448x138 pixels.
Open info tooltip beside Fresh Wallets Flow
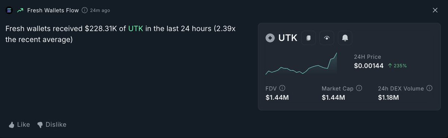pyautogui.click(x=84, y=10)
